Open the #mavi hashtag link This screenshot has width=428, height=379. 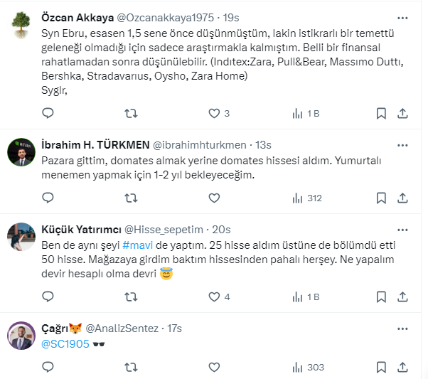pos(134,244)
